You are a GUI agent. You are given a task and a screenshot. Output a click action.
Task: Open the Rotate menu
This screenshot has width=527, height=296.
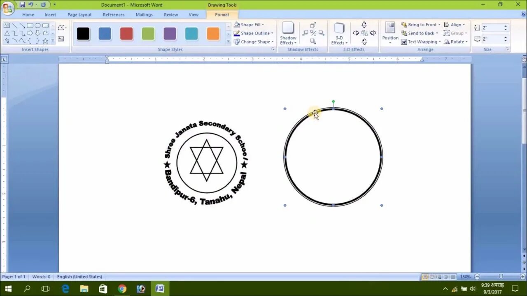point(455,42)
